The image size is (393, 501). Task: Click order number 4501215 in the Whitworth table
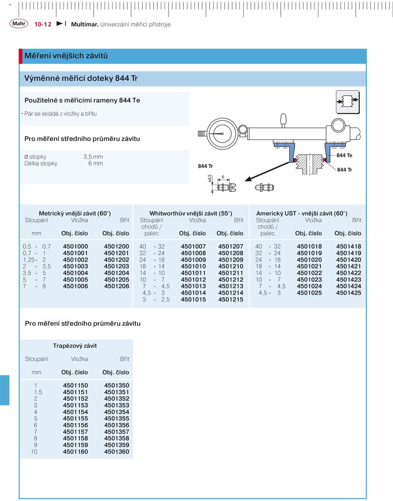(x=230, y=299)
